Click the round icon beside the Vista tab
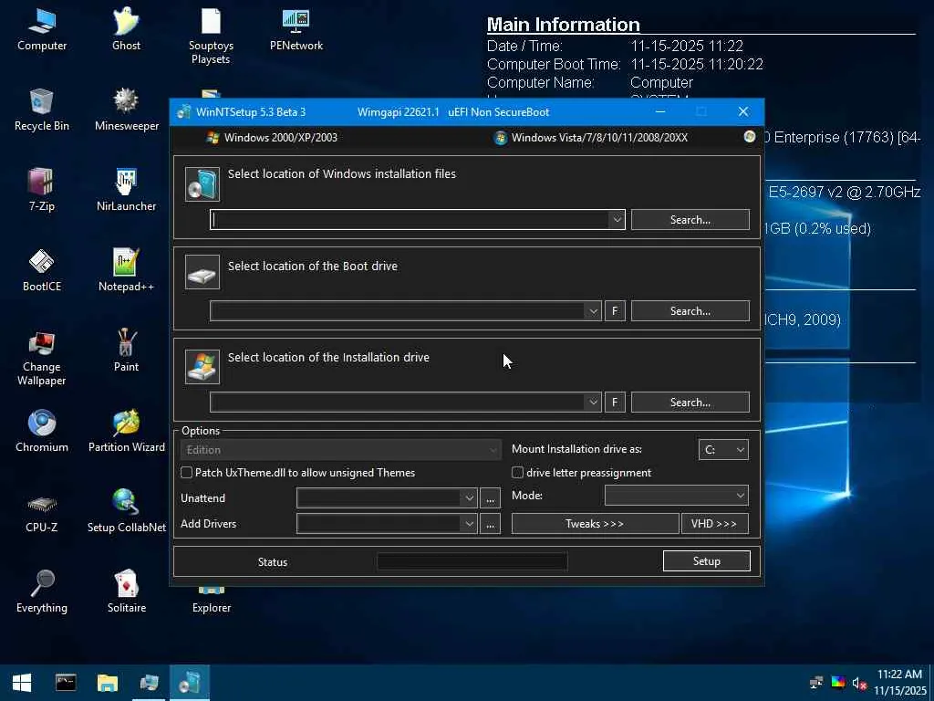Image resolution: width=934 pixels, height=701 pixels. (750, 137)
